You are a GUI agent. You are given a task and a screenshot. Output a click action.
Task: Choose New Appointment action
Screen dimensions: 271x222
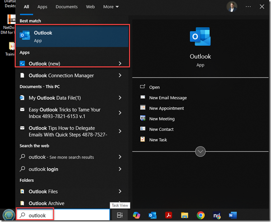166,109
